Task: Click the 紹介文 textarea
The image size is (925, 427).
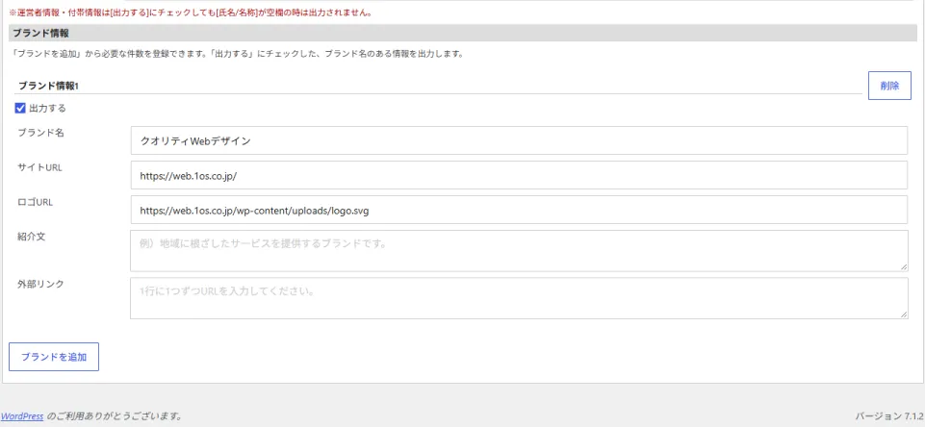Action: [519, 251]
